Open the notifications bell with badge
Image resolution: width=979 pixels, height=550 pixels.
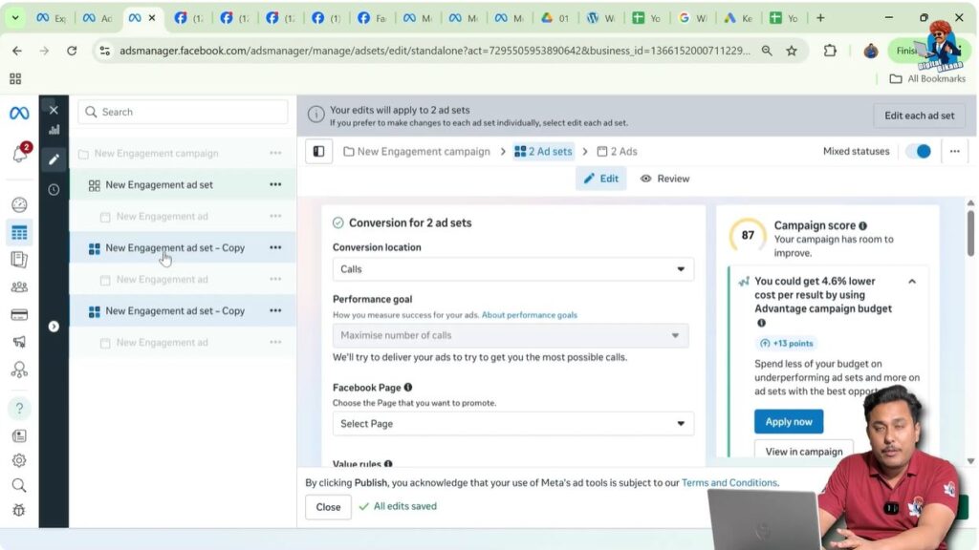tap(19, 153)
